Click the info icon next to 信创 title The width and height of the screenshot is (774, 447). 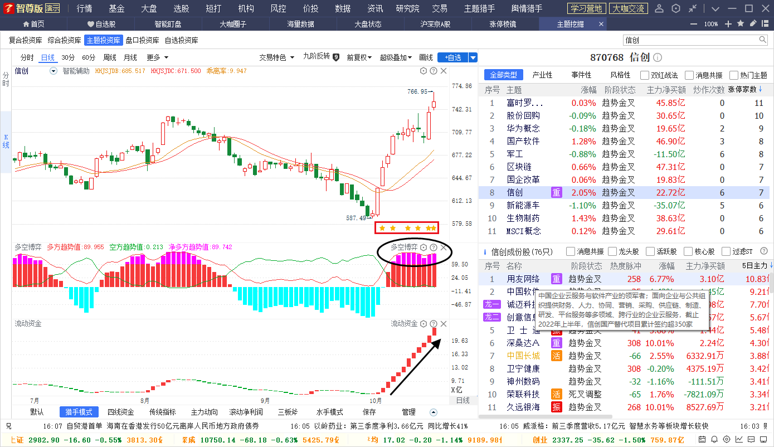pos(658,57)
